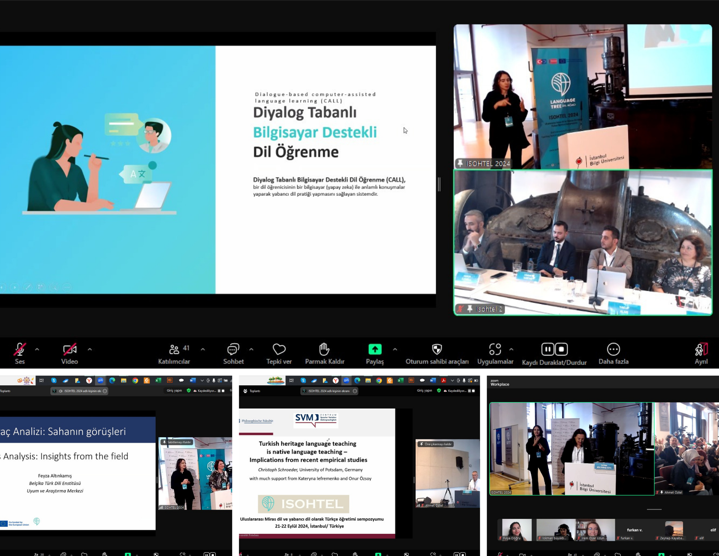This screenshot has height=556, width=719.
Task: Expand share options arrow beside Paylaş
Action: 395,349
